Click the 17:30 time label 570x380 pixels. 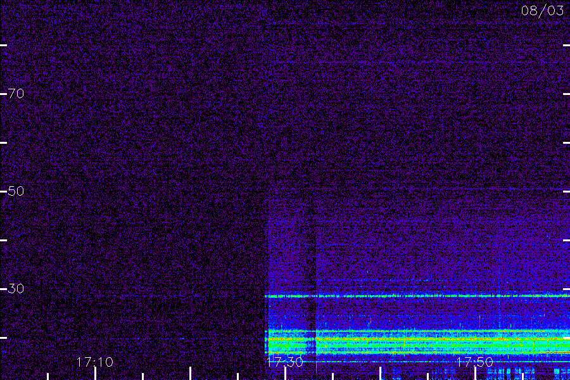284,362
